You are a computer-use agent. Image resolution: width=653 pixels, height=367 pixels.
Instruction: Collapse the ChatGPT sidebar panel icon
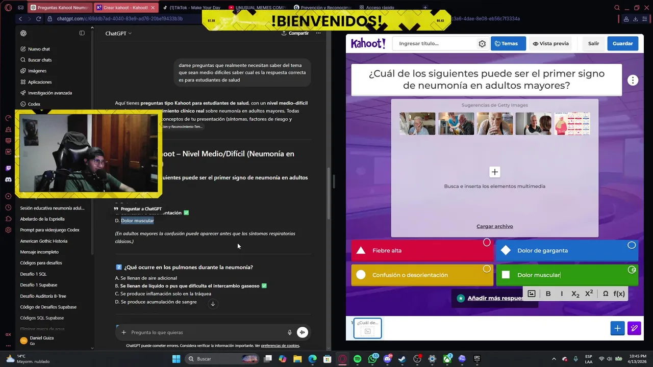click(82, 33)
